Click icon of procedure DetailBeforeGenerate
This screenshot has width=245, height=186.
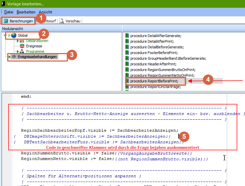coord(127,47)
